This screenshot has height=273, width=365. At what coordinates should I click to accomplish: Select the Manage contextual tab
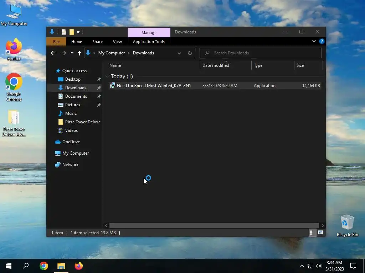click(x=149, y=32)
